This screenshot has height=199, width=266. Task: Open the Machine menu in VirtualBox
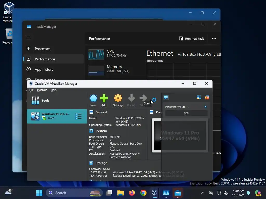click(x=42, y=90)
